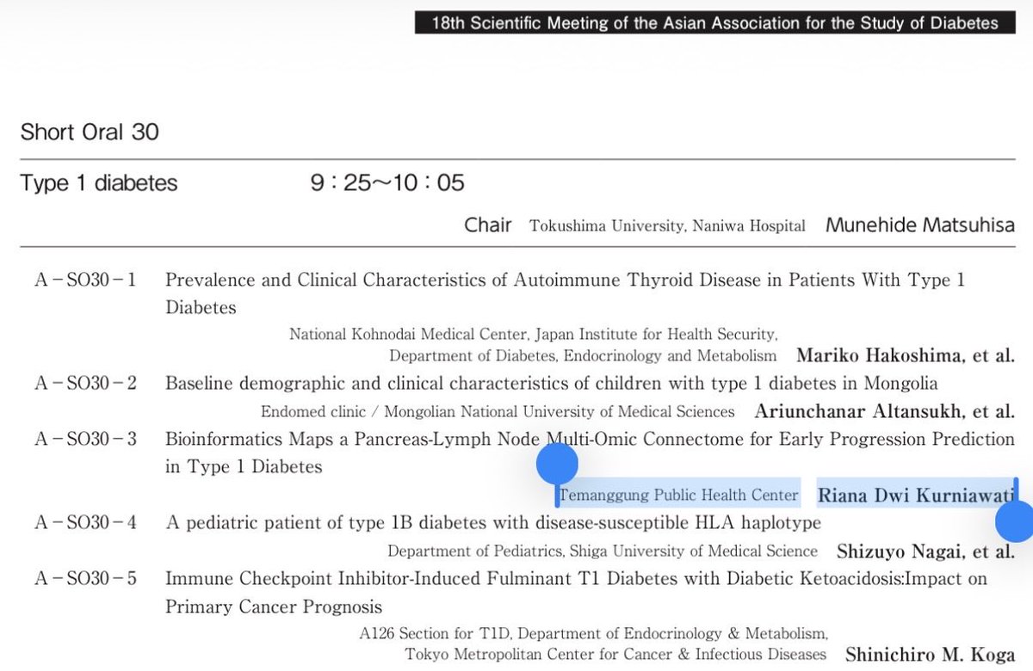Tap the left text selection handle
This screenshot has width=1033, height=671.
557,465
